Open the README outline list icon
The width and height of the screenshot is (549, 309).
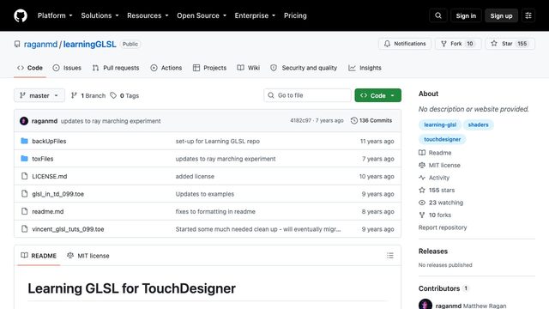tap(390, 256)
